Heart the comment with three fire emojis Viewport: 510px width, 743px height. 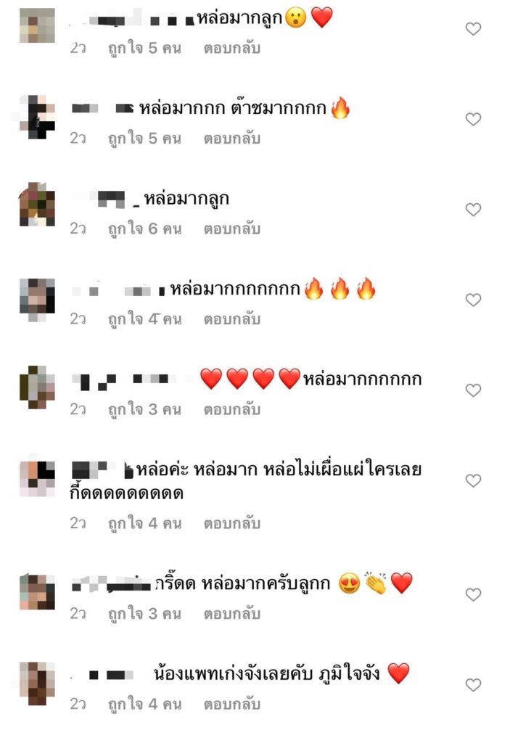[x=473, y=300]
